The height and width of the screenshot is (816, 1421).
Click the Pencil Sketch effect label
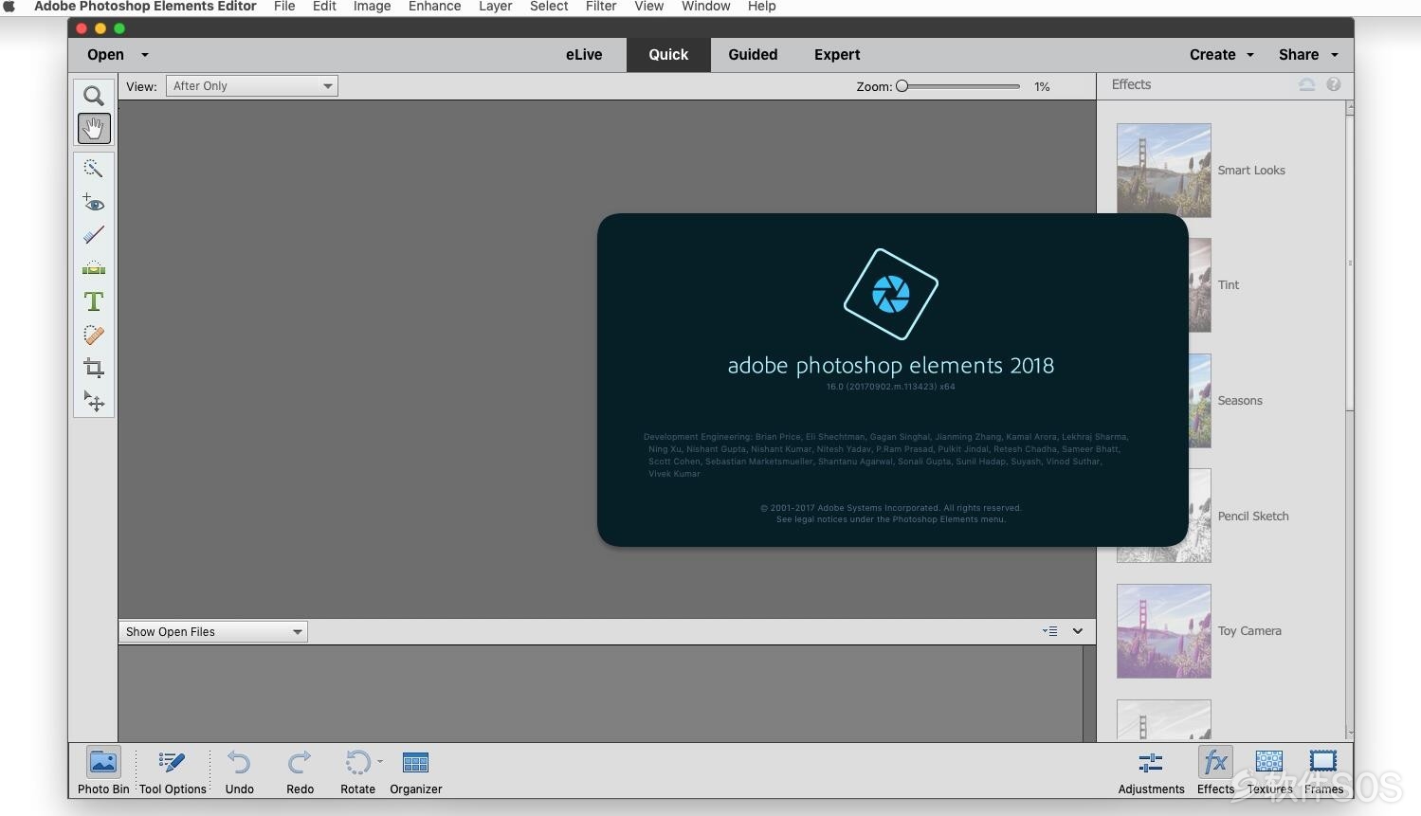[1253, 517]
